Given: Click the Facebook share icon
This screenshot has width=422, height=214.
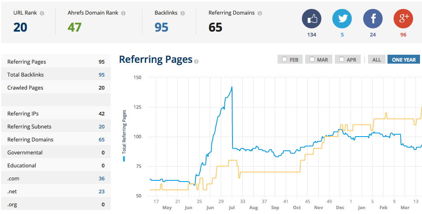Looking at the screenshot, I should pyautogui.click(x=372, y=19).
